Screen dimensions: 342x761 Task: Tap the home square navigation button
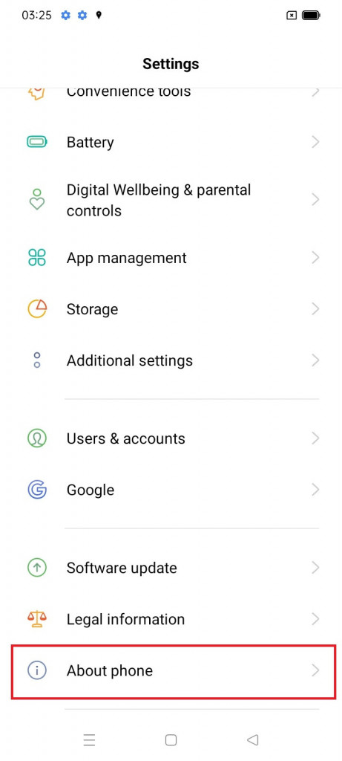click(x=171, y=739)
